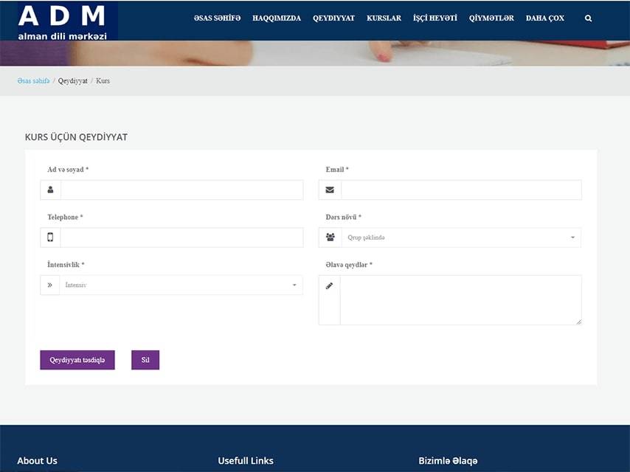Click the Sil button
Screen dimensions: 630x472
[x=145, y=360]
